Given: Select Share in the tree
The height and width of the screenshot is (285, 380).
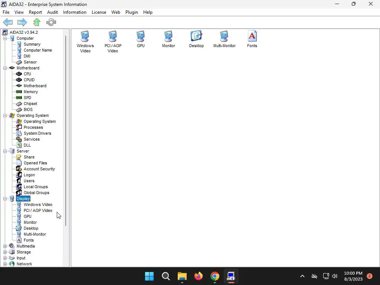Looking at the screenshot, I should (29, 157).
